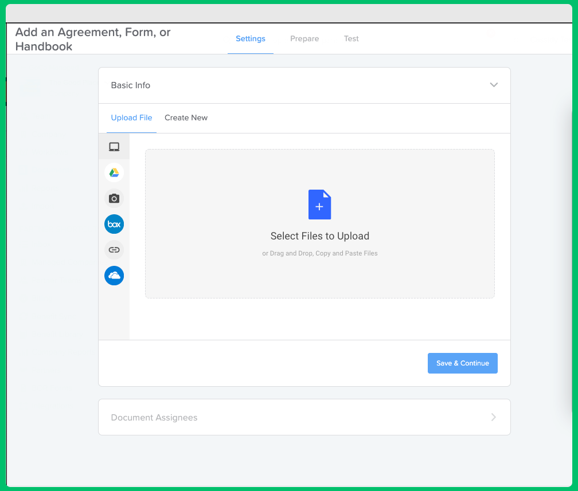
Task: Click the blue add-document icon
Action: coord(319,205)
